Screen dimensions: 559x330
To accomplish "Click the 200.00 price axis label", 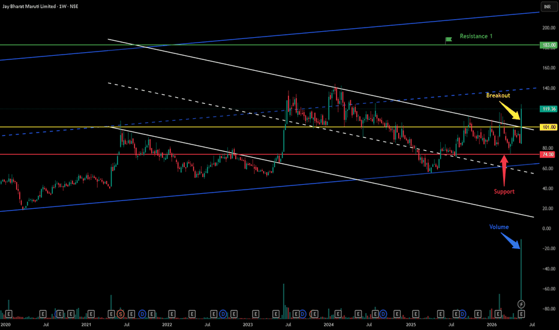I will point(549,28).
